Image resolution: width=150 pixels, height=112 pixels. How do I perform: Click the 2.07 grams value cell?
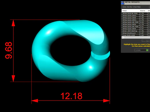[143, 29]
